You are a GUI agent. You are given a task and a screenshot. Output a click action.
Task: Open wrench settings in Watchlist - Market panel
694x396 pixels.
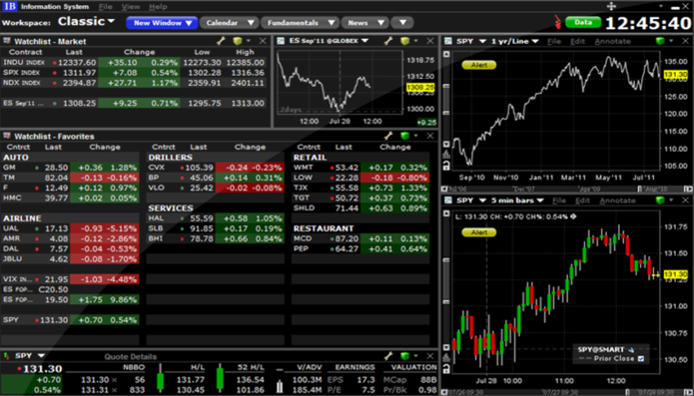(x=221, y=41)
